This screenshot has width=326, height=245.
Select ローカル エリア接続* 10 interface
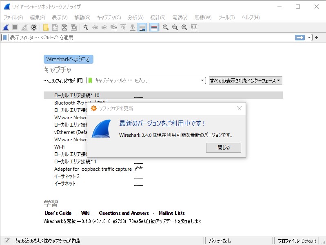click(163, 95)
